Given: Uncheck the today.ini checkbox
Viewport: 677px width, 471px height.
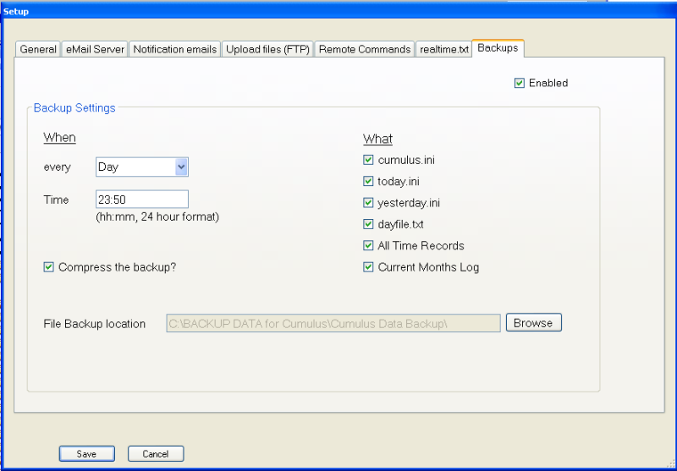Looking at the screenshot, I should pyautogui.click(x=368, y=181).
